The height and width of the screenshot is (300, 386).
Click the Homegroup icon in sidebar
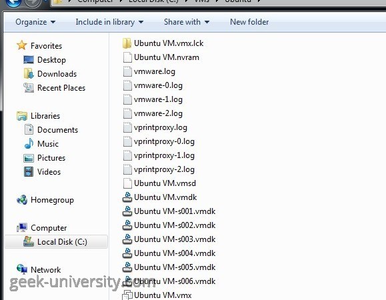[x=22, y=200]
